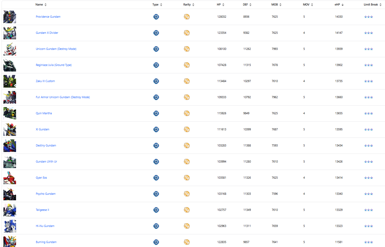
Task: Sort table by Name column
Action: tap(41, 5)
